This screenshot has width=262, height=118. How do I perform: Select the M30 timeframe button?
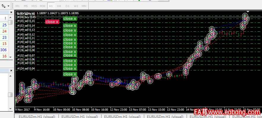[x=42, y=6]
